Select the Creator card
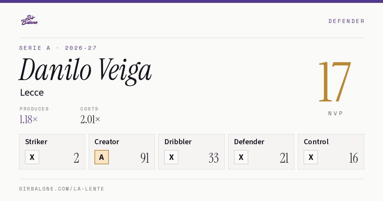The width and height of the screenshot is (383, 201). [x=122, y=152]
